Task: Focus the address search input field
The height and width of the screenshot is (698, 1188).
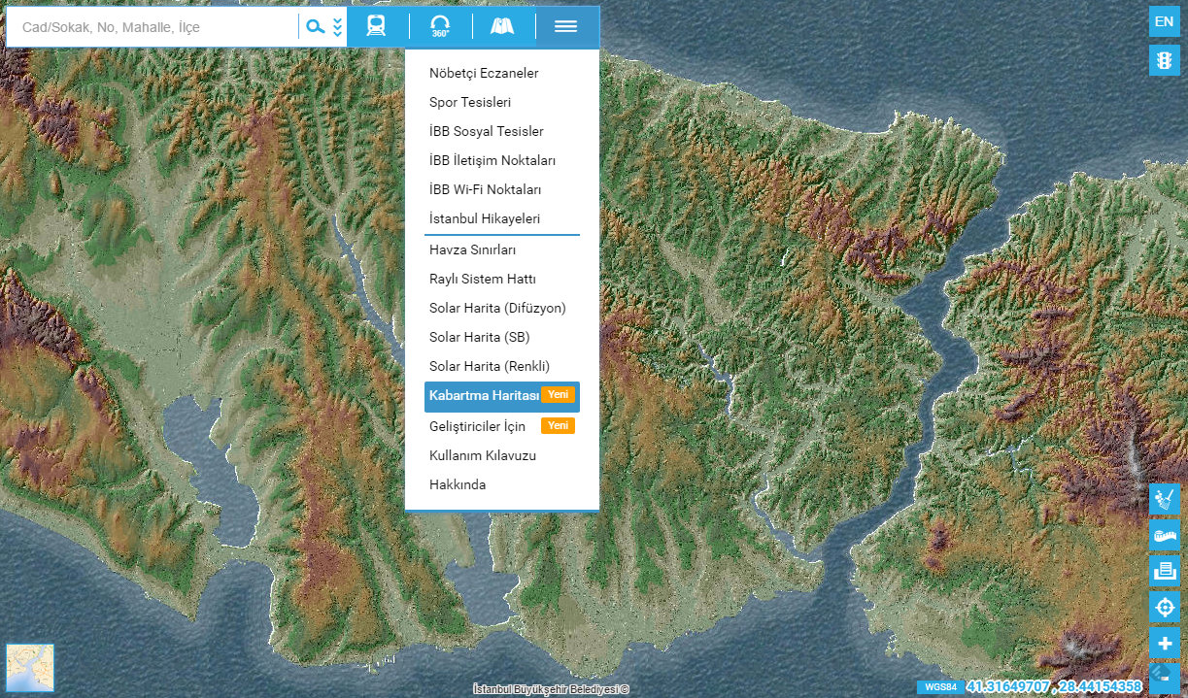Action: pyautogui.click(x=155, y=27)
